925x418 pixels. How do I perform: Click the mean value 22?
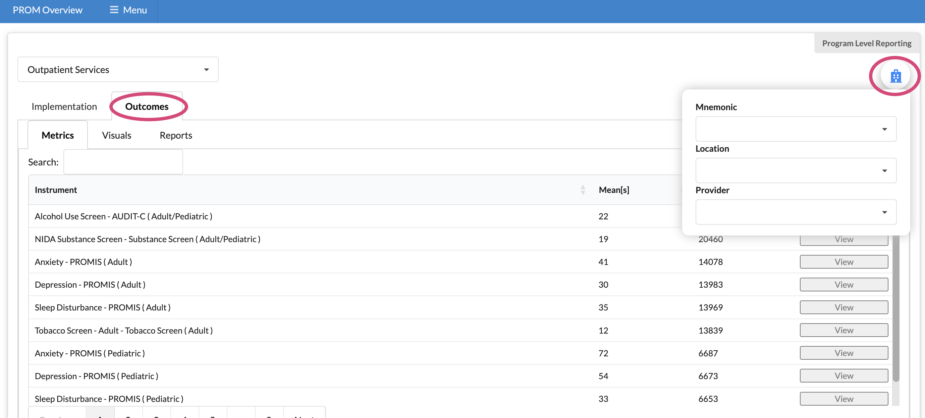click(603, 216)
